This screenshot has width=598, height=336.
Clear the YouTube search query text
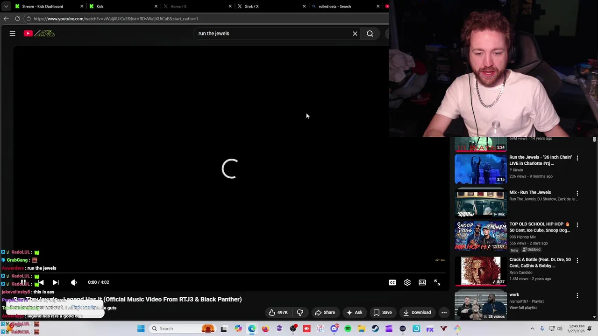(355, 34)
